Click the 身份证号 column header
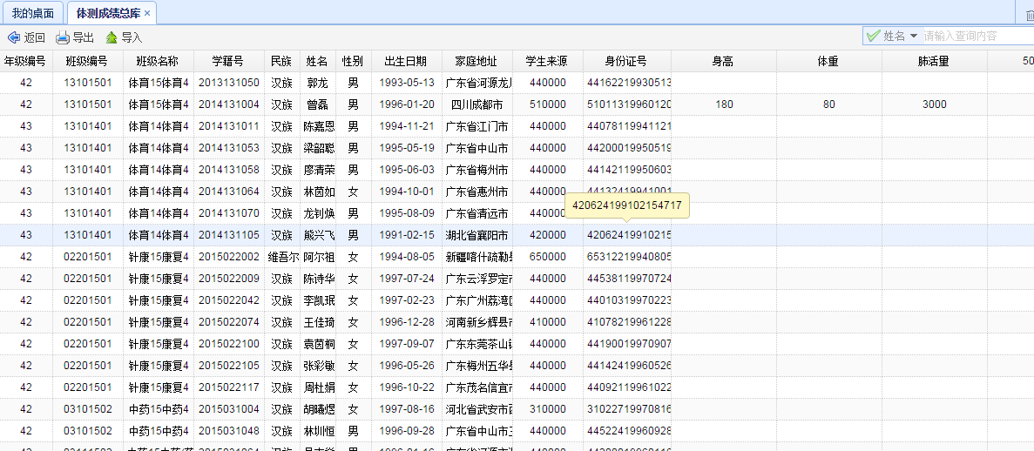The height and width of the screenshot is (451, 1034). coord(626,61)
